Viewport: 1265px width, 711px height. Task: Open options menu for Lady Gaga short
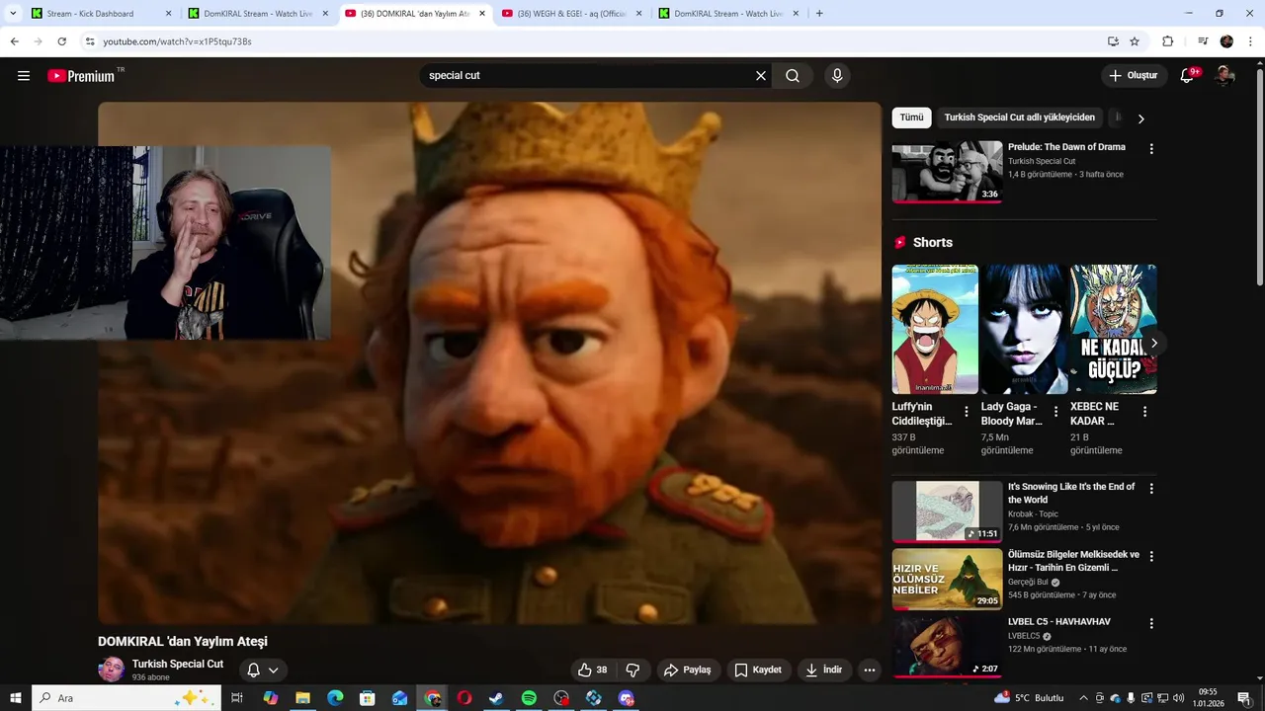(1055, 412)
